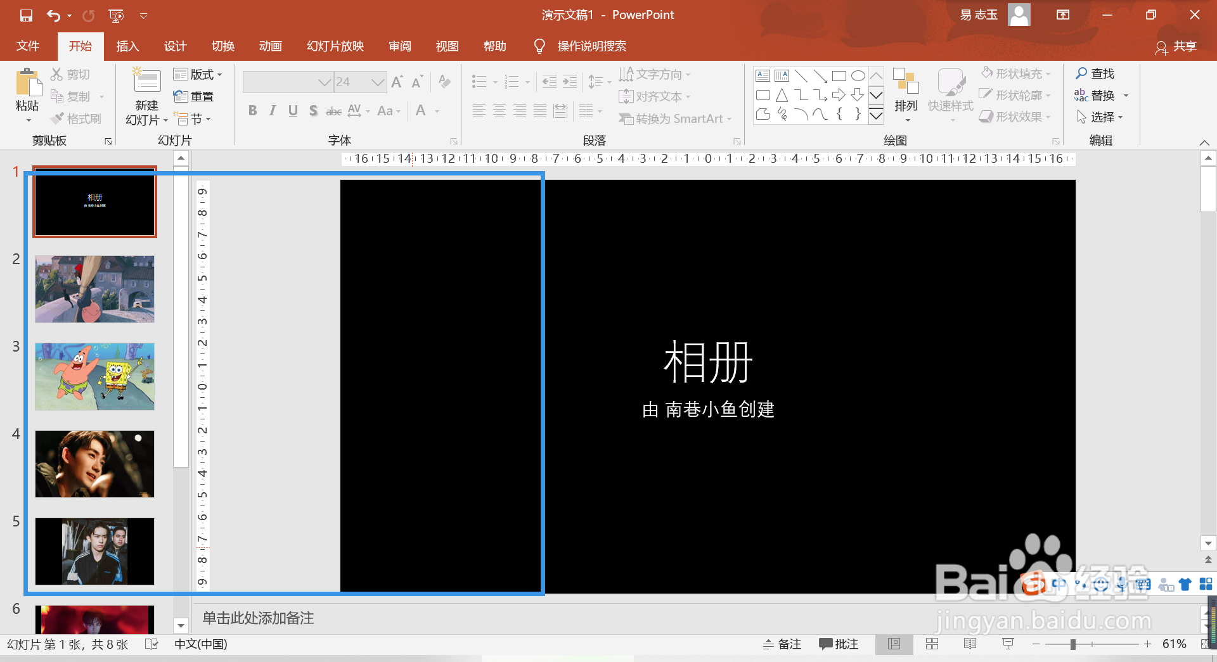Select slide 3 thumbnail showing SpongeBob
The height and width of the screenshot is (662, 1217).
(x=94, y=376)
